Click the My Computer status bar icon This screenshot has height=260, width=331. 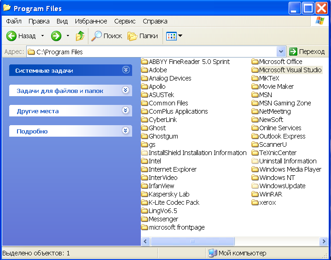coord(213,253)
